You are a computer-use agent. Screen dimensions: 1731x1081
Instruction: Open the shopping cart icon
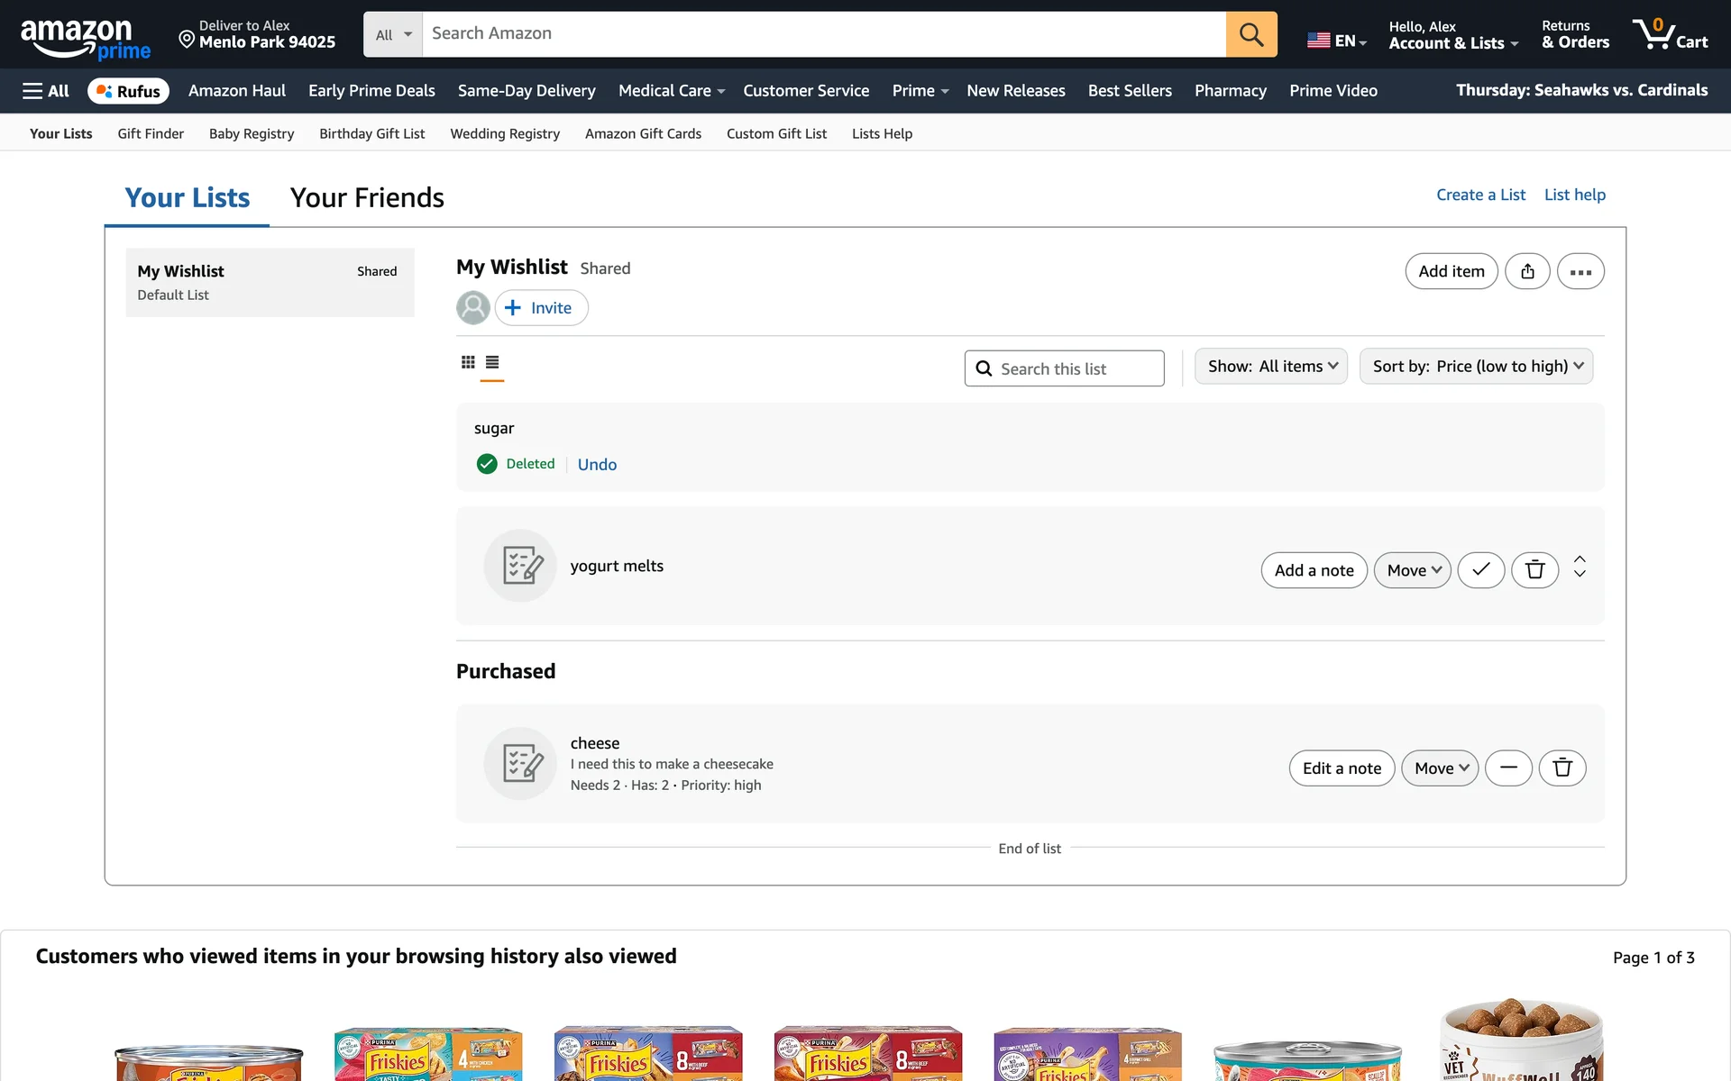click(x=1669, y=34)
